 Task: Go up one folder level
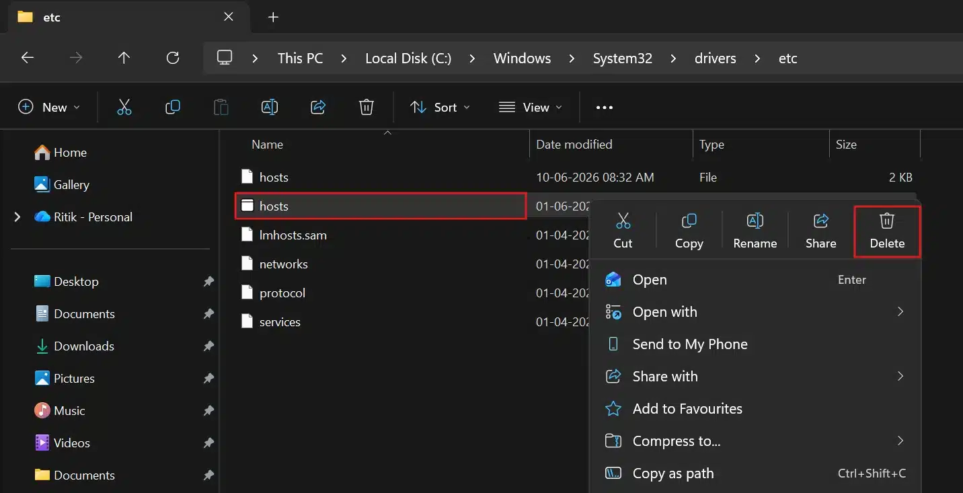[124, 58]
